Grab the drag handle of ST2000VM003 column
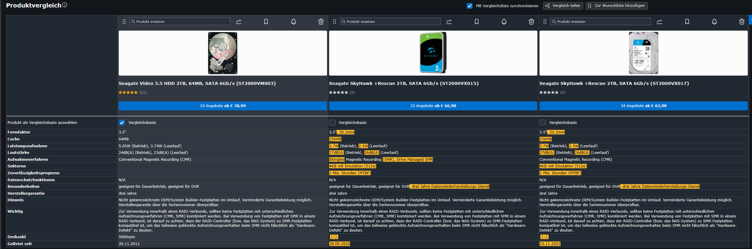The image size is (752, 249). click(x=124, y=22)
